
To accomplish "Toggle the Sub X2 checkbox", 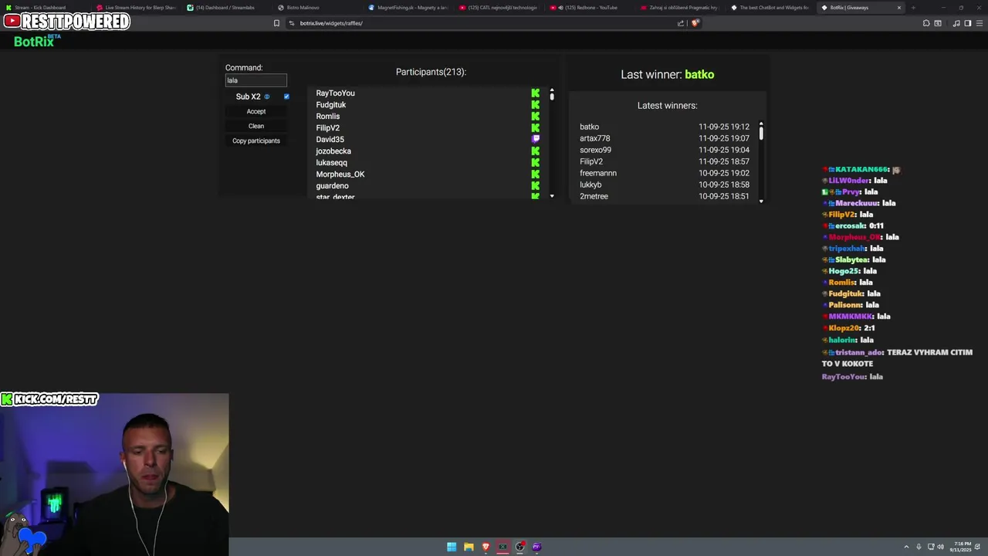I will click(286, 97).
